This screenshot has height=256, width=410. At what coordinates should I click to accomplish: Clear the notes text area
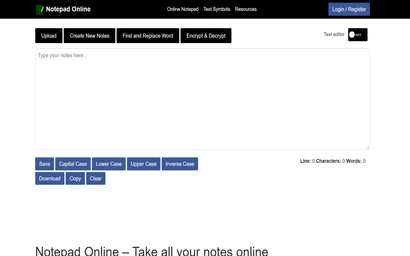(95, 178)
